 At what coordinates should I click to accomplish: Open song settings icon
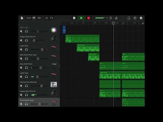(x=135, y=18)
